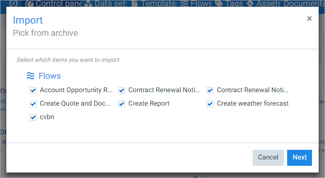Uncheck Account Opportunity R... flow
The image size is (325, 178).
33,90
